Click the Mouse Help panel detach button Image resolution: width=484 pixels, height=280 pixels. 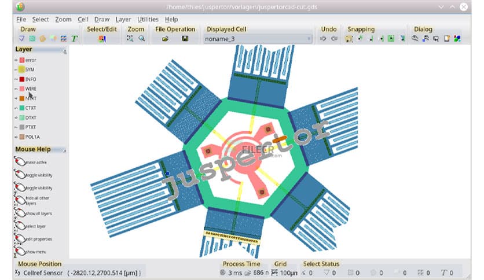coord(64,151)
